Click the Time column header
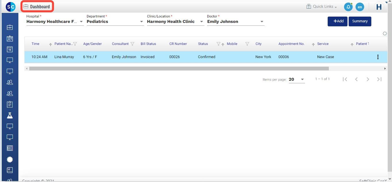Viewport: 392px width, 182px height. (x=35, y=44)
